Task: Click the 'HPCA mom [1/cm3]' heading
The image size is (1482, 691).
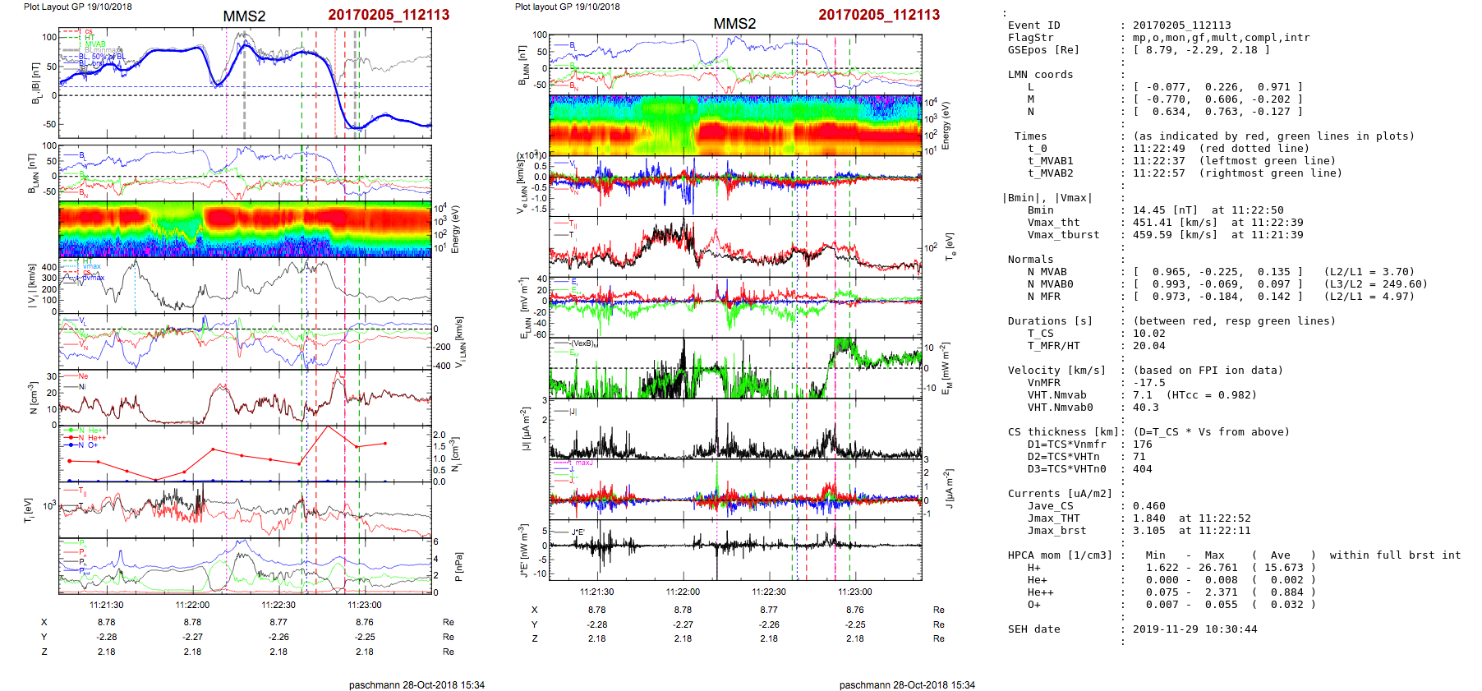Action: click(x=1060, y=555)
